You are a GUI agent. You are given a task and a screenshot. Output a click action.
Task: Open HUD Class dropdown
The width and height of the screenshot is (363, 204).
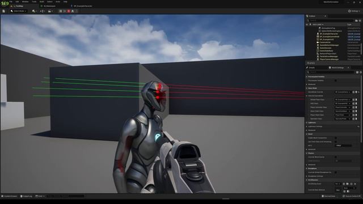click(x=343, y=103)
